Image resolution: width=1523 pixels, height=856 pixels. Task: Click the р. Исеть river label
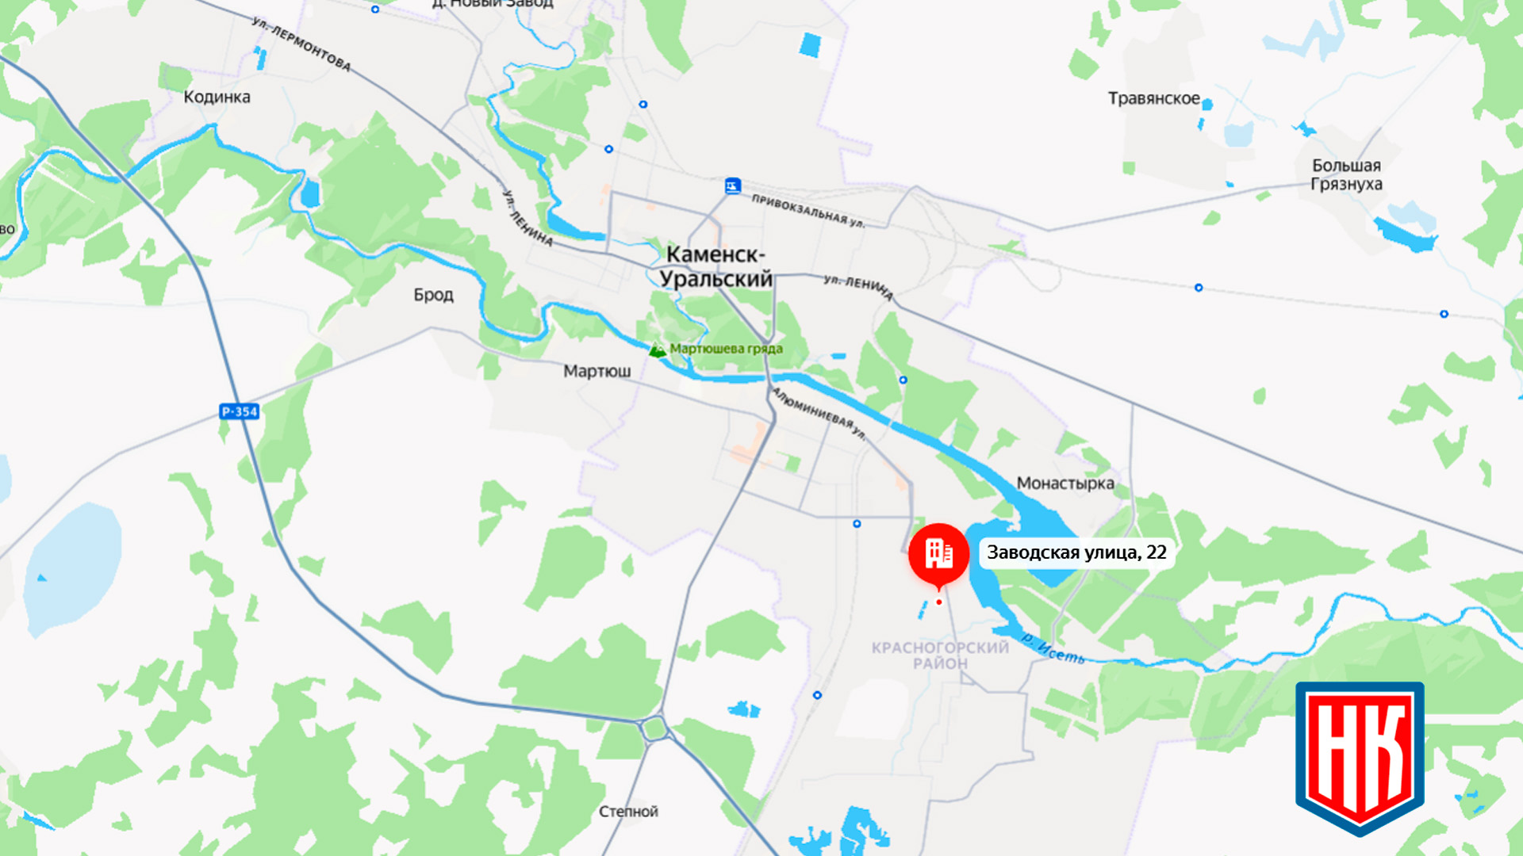(1053, 648)
